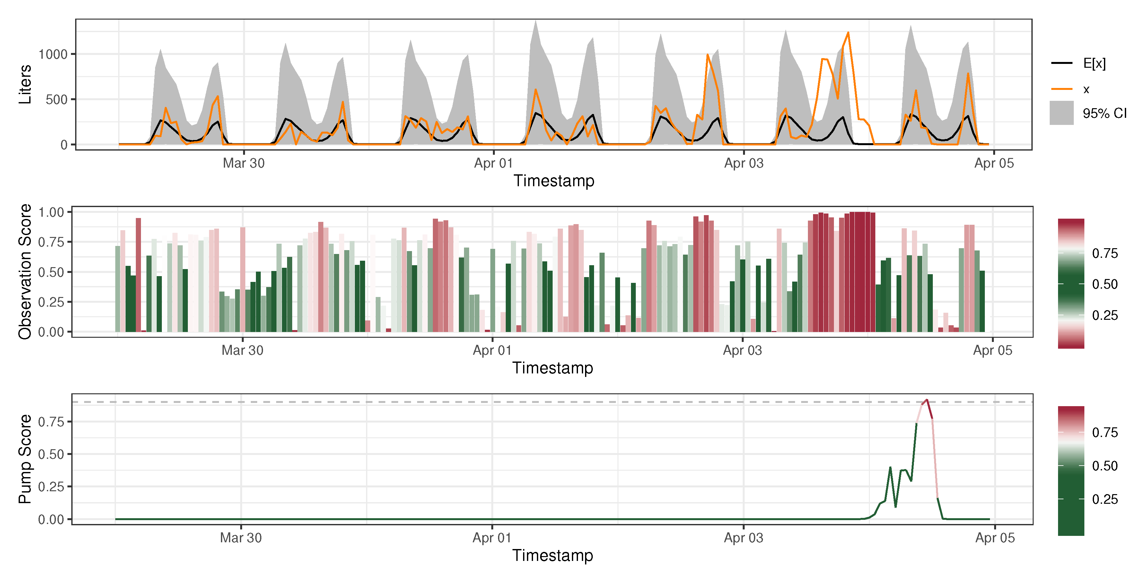
Task: Click Apr 03 tick label on Pump Score chart
Action: tap(743, 537)
